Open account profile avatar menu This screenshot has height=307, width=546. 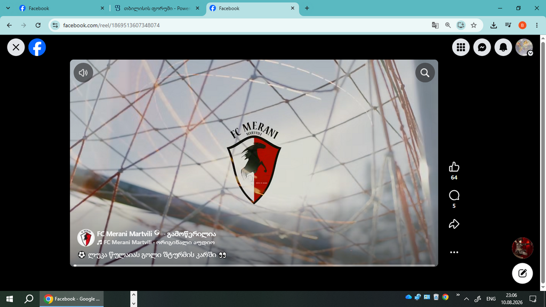[525, 47]
